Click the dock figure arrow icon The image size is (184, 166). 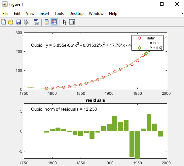[x=182, y=14]
